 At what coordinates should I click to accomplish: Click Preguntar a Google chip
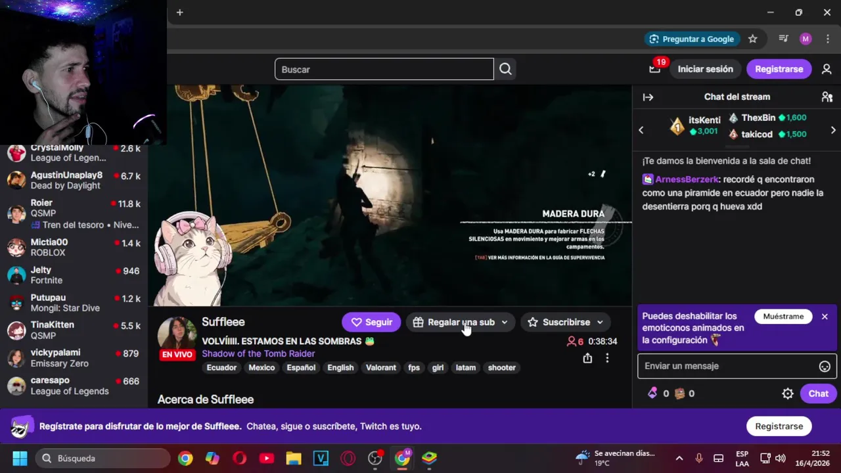[x=692, y=39]
